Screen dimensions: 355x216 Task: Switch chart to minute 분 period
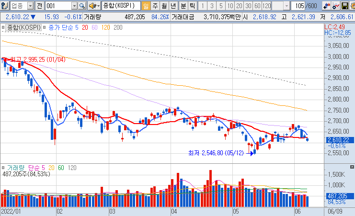pos(183,6)
